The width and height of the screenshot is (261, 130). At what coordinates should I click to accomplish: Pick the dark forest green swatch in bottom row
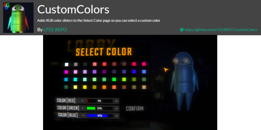(66, 87)
